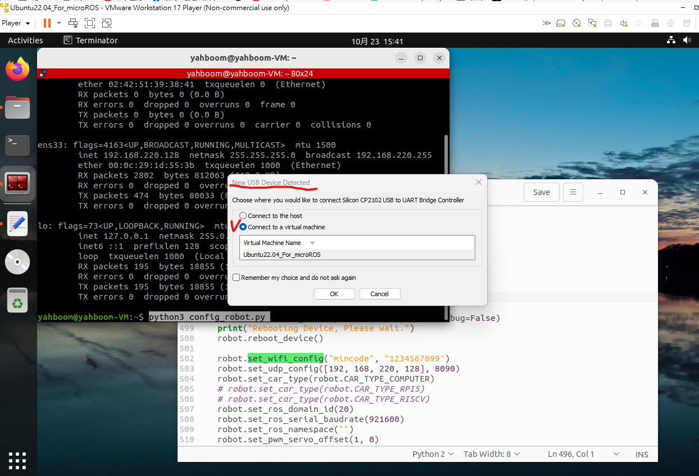Click the printer device icon

(x=608, y=23)
